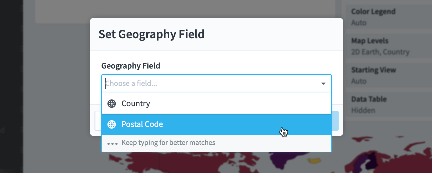This screenshot has width=432, height=173.
Task: Expand the Geography Field dropdown arrow
Action: click(323, 84)
